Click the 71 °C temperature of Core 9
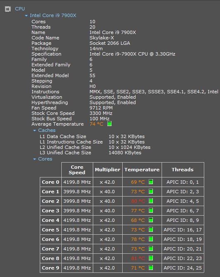This screenshot has width=220, height=277. pos(138,268)
